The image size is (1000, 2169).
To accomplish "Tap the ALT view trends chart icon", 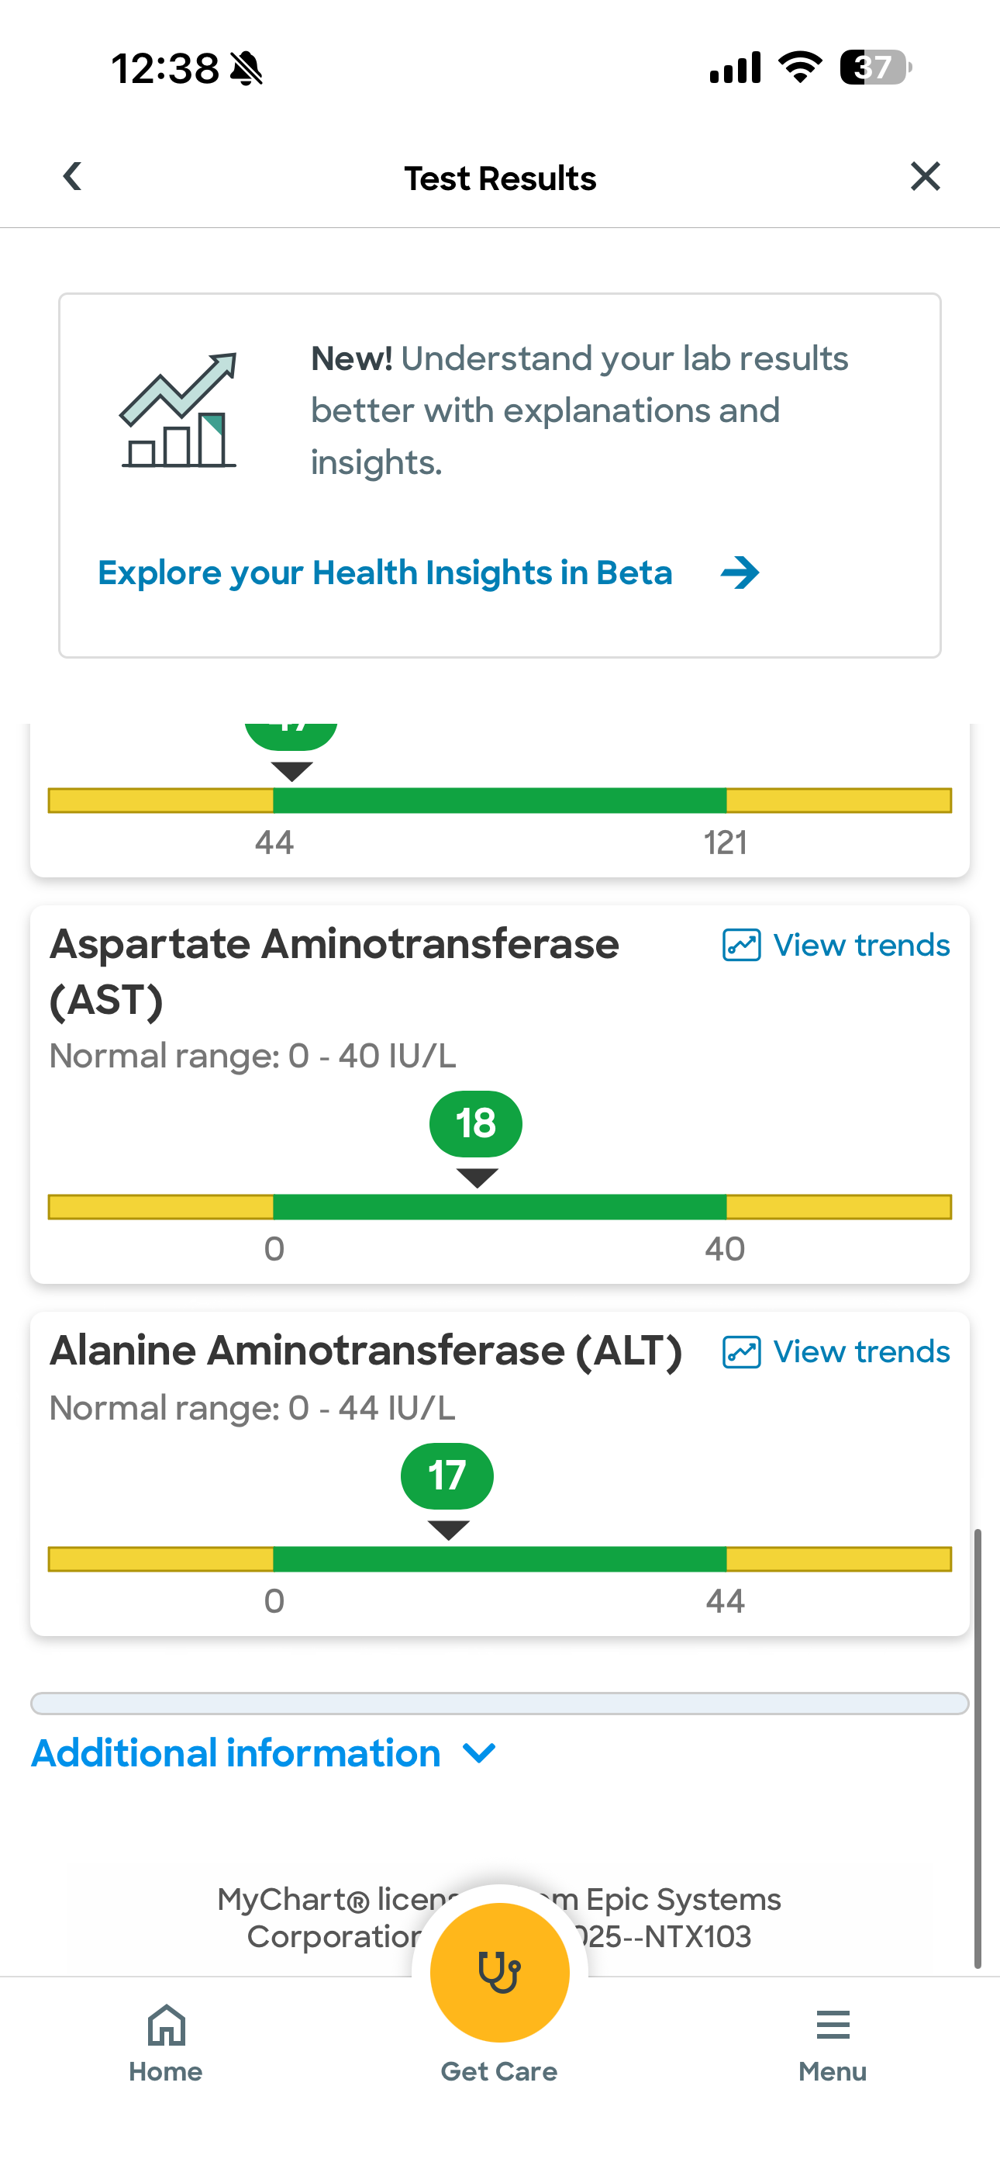I will [x=742, y=1352].
